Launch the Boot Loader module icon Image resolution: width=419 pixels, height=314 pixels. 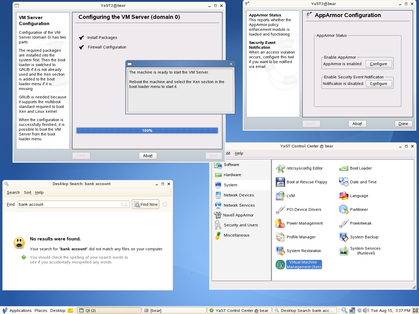pos(344,168)
